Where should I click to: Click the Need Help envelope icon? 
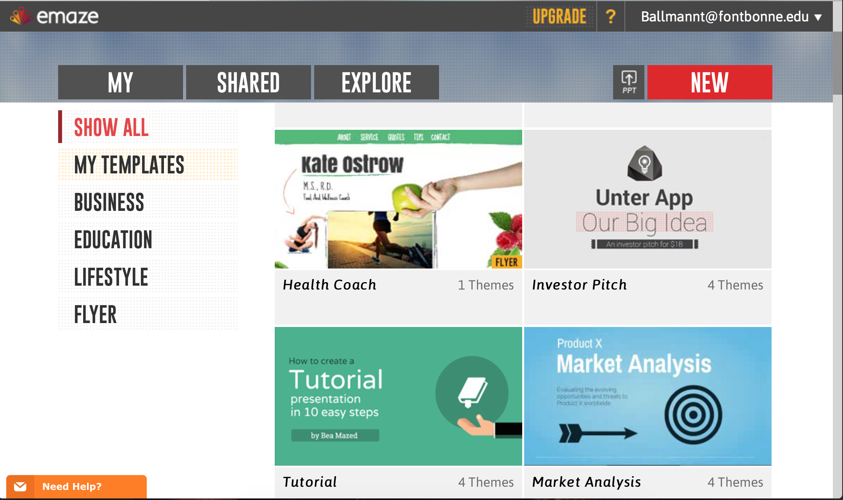(x=20, y=486)
